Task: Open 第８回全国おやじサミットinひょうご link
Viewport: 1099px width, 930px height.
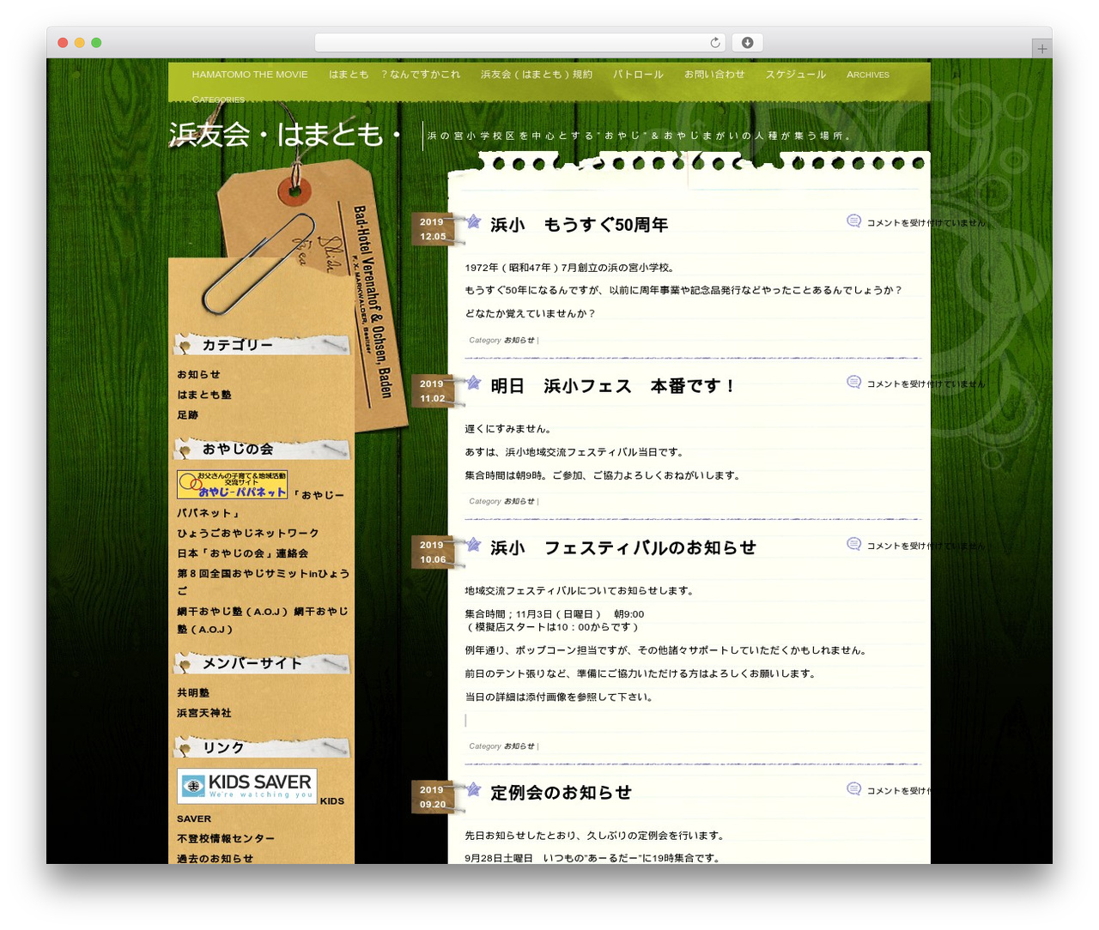Action: point(263,582)
